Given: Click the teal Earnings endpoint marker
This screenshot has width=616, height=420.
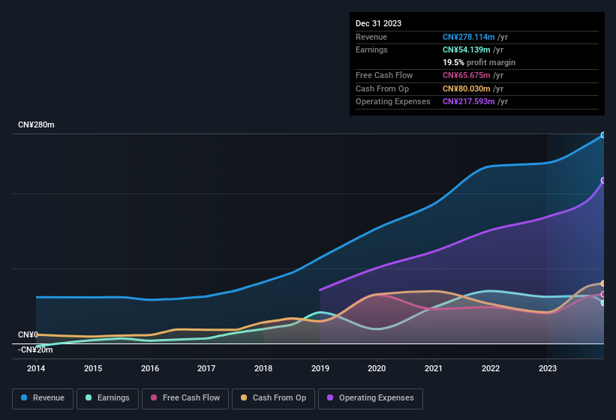Looking at the screenshot, I should coord(603,302).
